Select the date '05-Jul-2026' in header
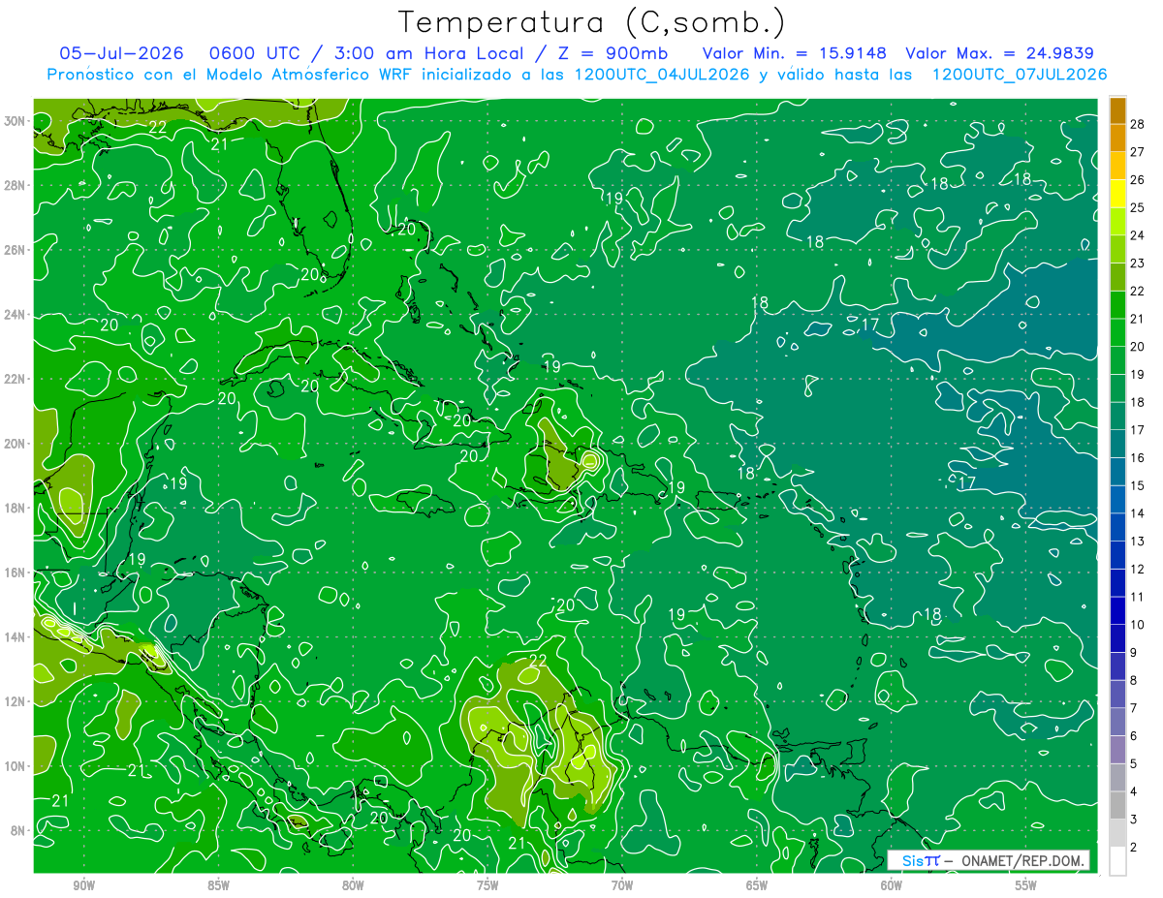This screenshot has height=898, width=1163. click(121, 53)
